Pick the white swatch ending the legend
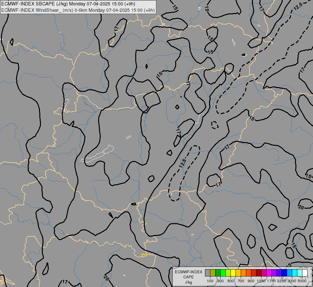 click(305, 273)
